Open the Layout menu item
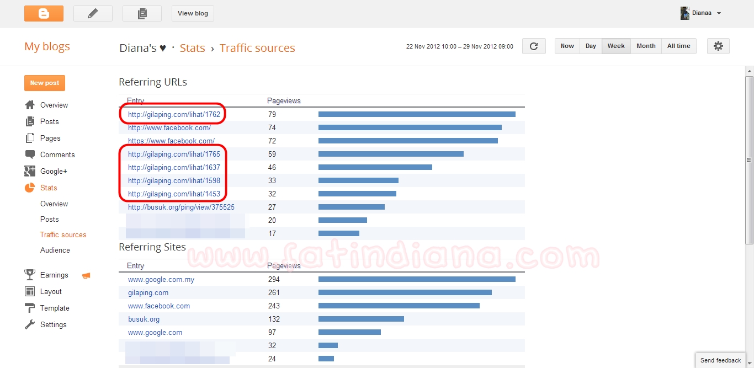 point(51,291)
